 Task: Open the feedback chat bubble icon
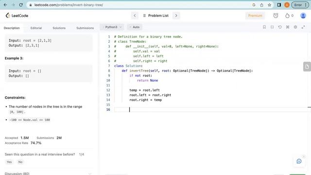(299, 161)
